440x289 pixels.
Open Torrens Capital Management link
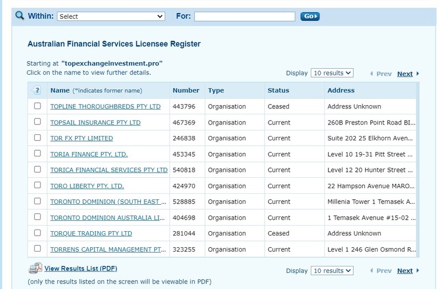click(108, 249)
